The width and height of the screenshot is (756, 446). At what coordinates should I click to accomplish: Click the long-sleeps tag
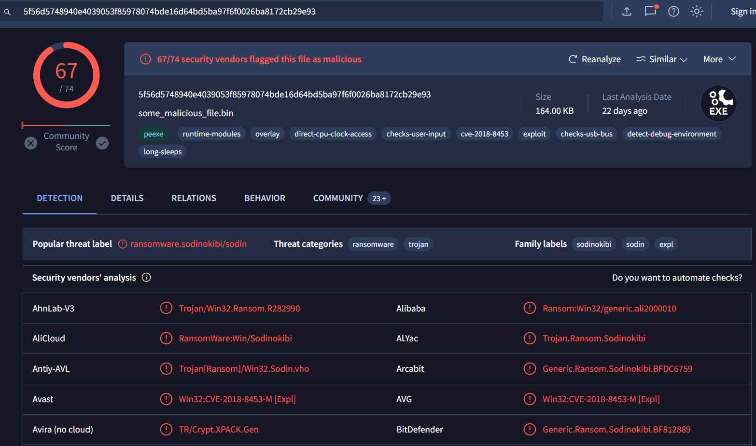click(x=163, y=152)
